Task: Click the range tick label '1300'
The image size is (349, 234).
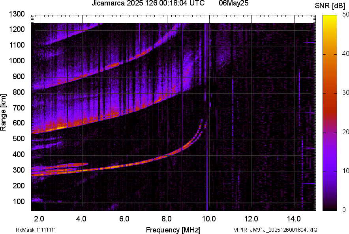Action: (17, 14)
